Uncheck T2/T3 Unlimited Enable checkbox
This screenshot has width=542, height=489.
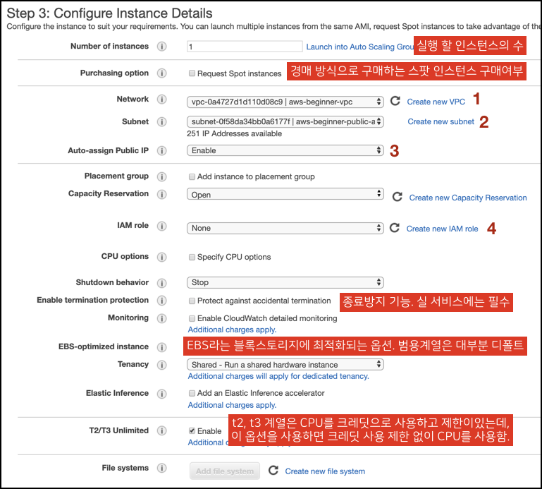coord(192,431)
